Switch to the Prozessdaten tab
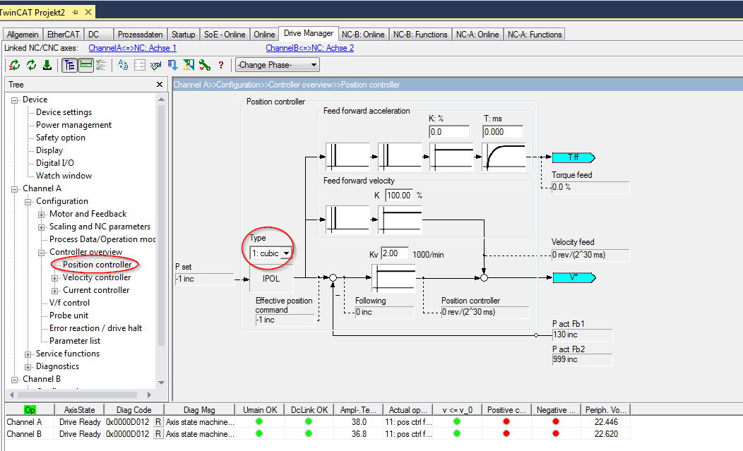The width and height of the screenshot is (743, 451). tap(141, 35)
